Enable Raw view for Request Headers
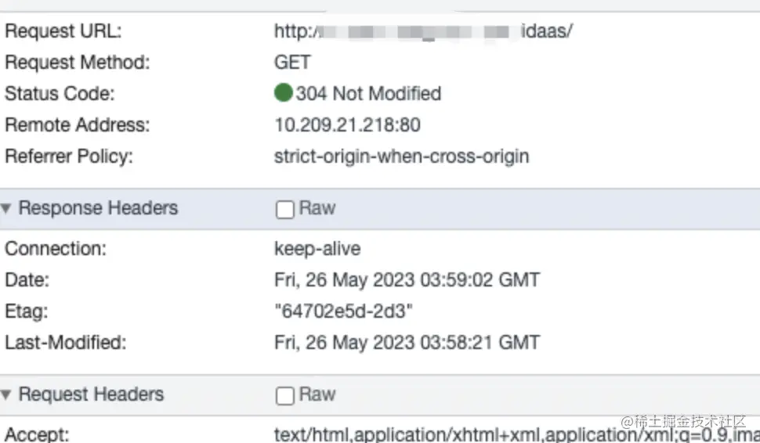760x443 pixels. pos(285,395)
